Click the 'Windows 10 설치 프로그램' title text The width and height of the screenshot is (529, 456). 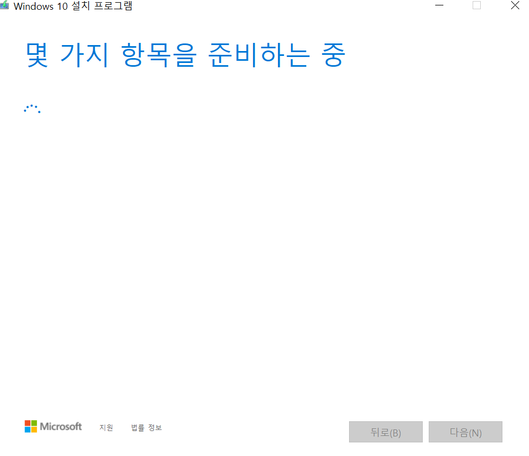[x=73, y=6]
